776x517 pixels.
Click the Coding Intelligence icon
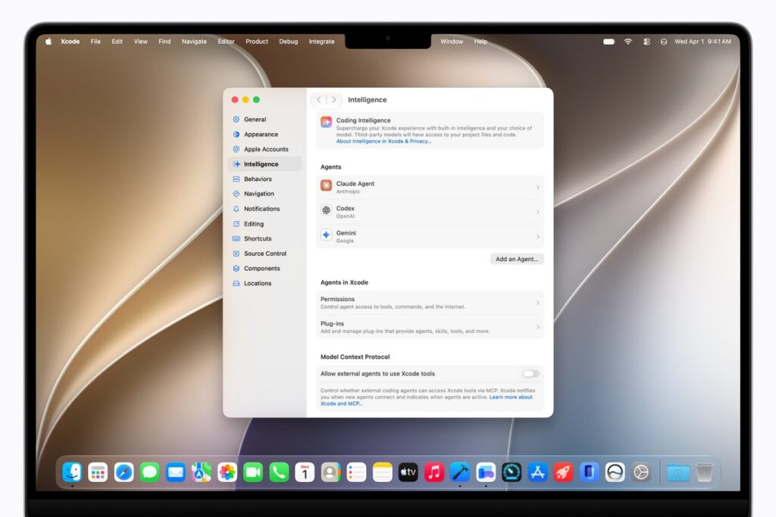(326, 122)
